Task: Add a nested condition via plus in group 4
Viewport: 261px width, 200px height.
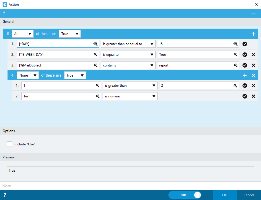Action: (245, 75)
